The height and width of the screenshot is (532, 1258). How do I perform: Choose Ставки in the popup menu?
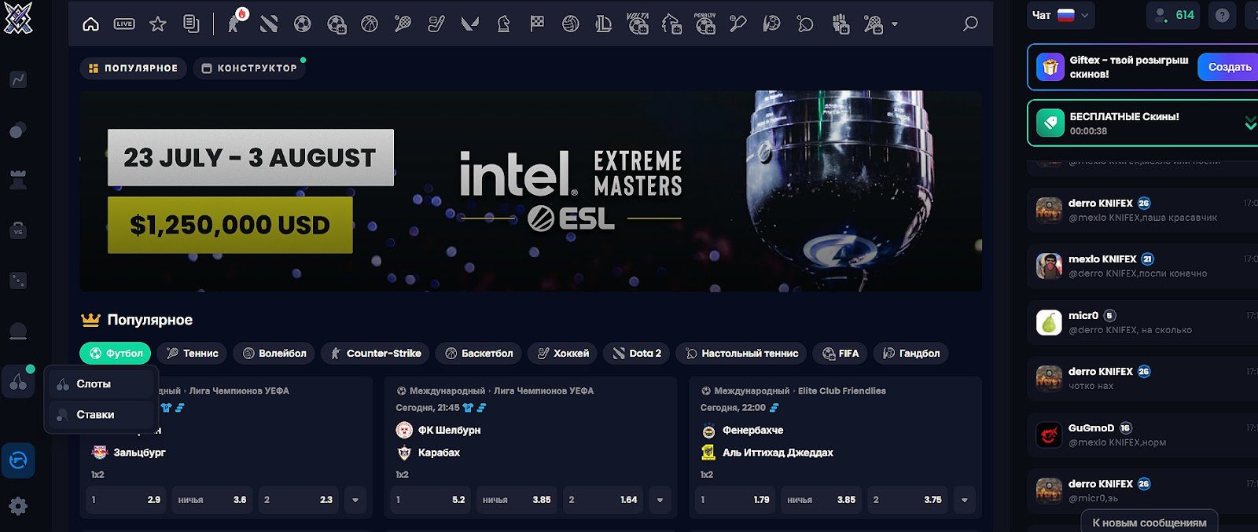[x=101, y=415]
